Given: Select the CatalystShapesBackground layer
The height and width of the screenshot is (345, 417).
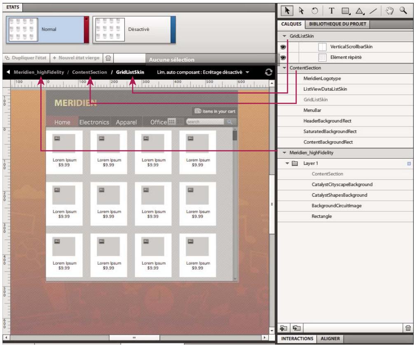Looking at the screenshot, I should pos(340,195).
